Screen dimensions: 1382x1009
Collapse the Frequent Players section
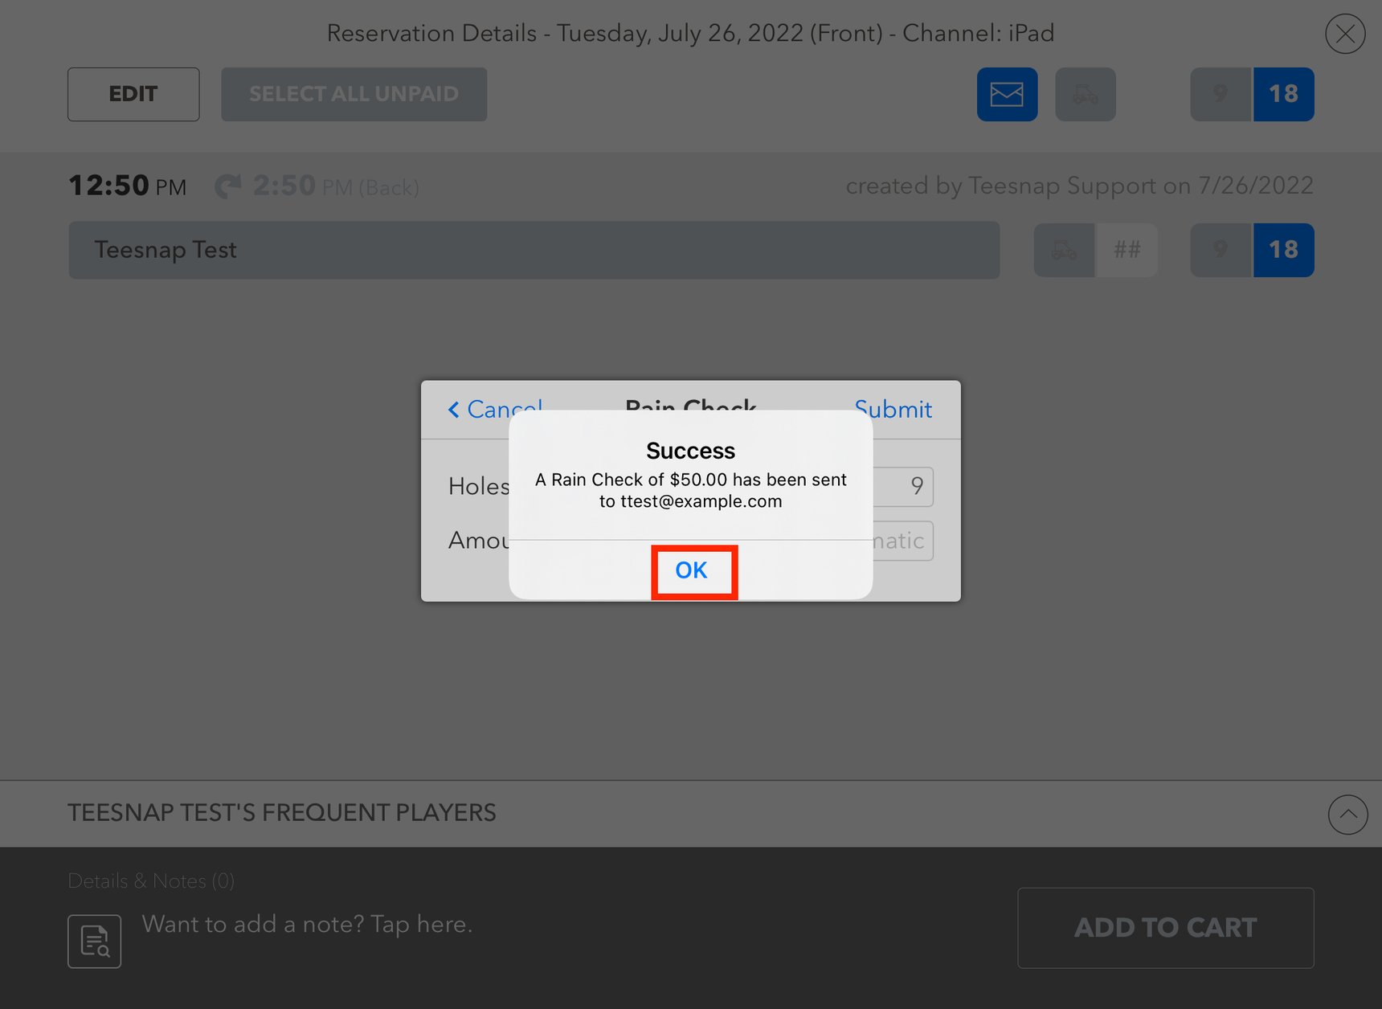pos(1347,814)
